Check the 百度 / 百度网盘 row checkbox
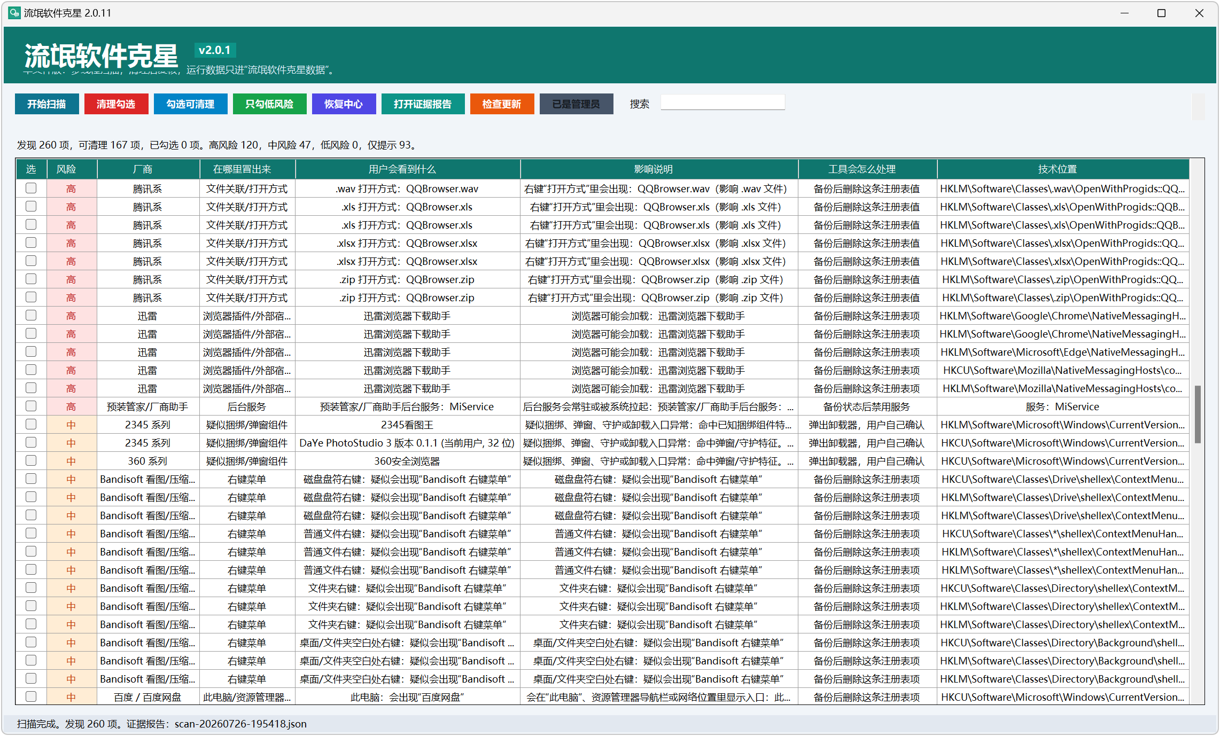The width and height of the screenshot is (1220, 736). click(x=31, y=697)
